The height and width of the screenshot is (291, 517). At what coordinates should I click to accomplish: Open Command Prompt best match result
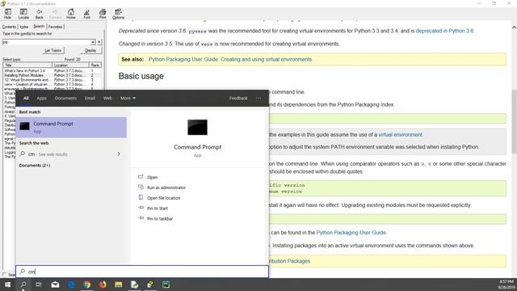[71, 128]
